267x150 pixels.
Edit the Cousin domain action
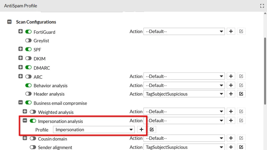[241, 138]
